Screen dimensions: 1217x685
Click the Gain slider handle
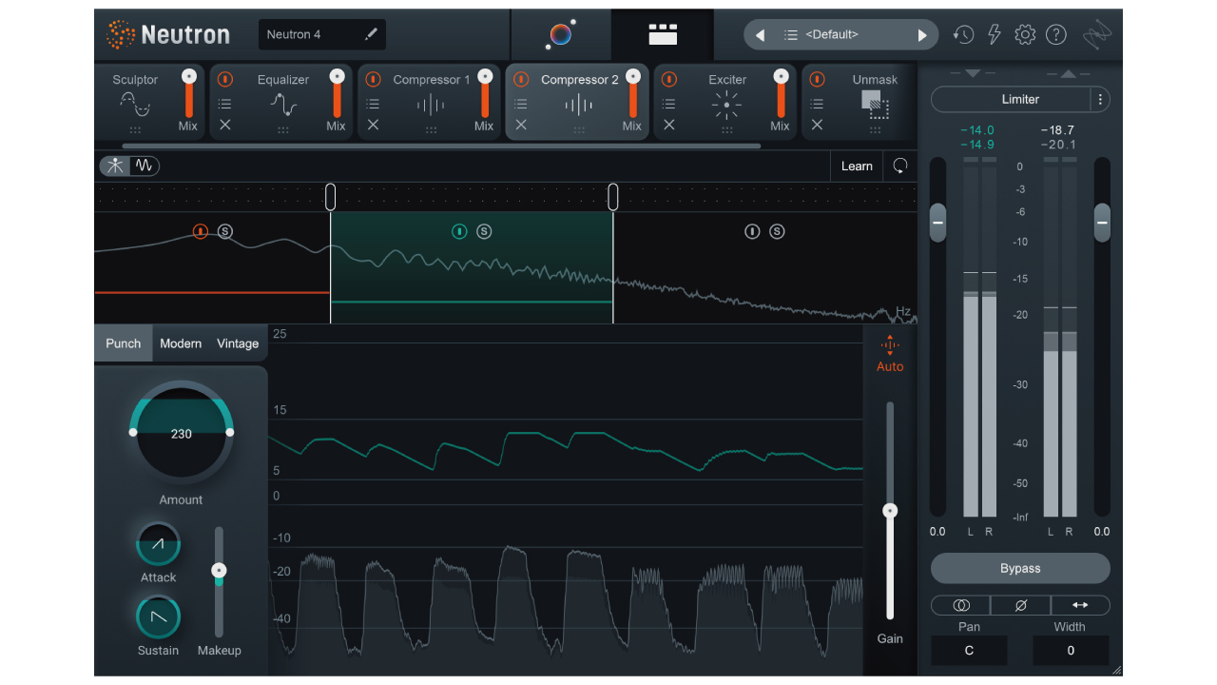coord(890,511)
